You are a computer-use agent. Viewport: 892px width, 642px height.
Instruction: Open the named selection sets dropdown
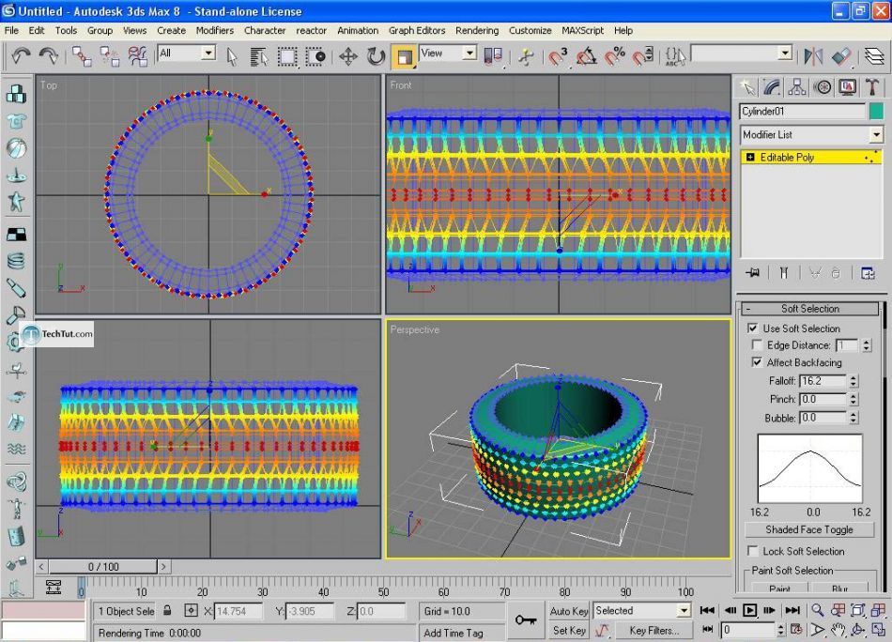pos(786,53)
